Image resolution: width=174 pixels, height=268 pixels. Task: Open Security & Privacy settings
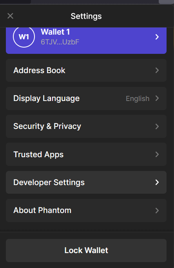86,126
